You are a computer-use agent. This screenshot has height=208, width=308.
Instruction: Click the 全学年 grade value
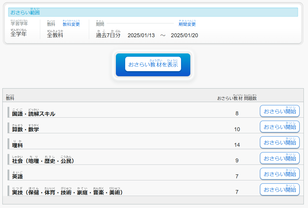(19, 34)
